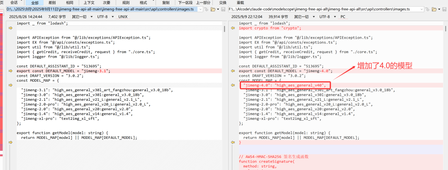
Task: Save the right-side file
Action: tap(444, 9)
